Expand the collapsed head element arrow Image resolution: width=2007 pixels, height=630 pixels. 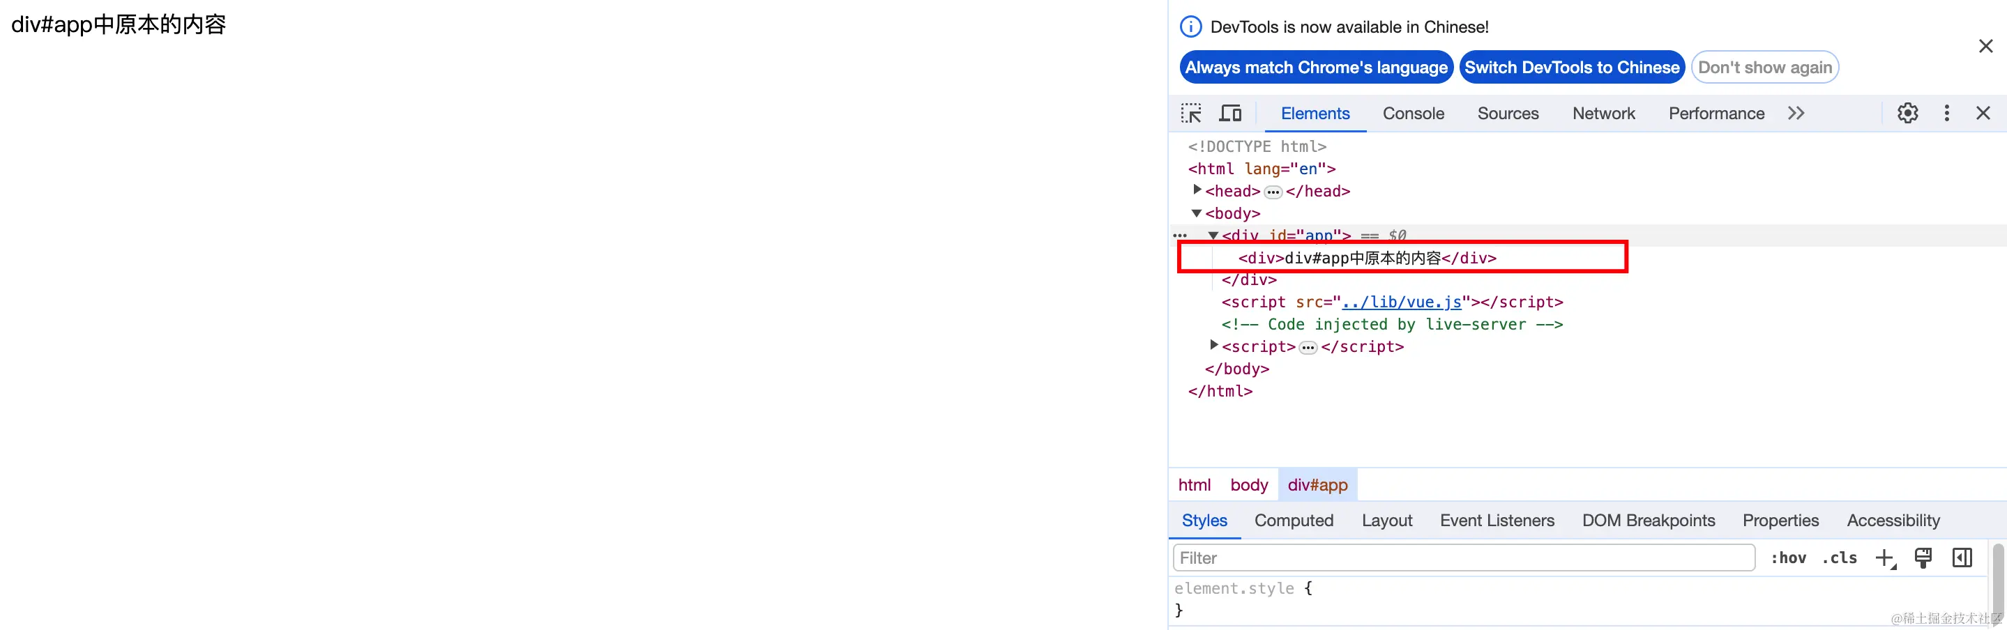click(x=1197, y=190)
